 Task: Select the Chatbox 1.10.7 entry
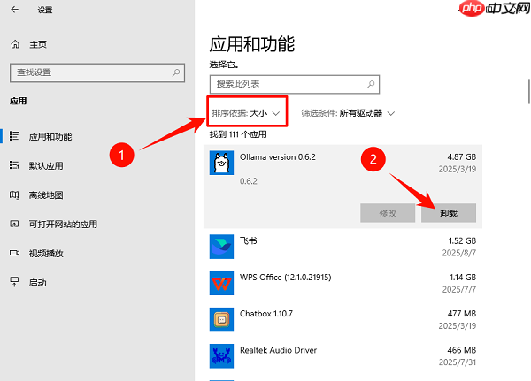tap(266, 314)
